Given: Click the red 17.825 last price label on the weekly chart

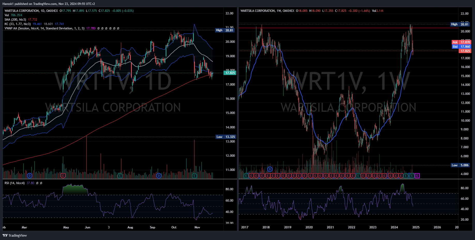Looking at the screenshot, I should coord(465,51).
